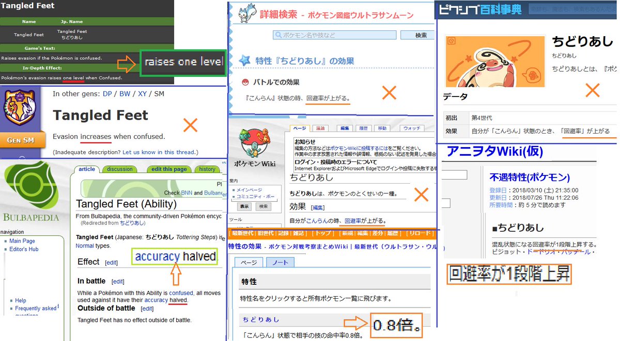Select the ウォッチ tab on ポケモンWiki
The height and width of the screenshot is (341, 620).
pos(412,128)
